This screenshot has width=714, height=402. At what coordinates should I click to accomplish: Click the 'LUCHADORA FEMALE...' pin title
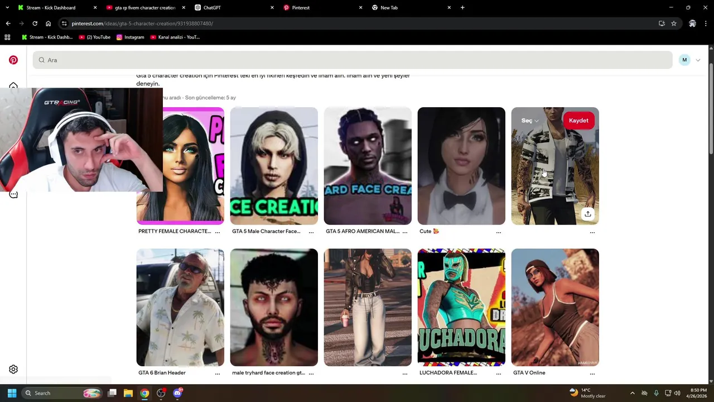tap(448, 372)
